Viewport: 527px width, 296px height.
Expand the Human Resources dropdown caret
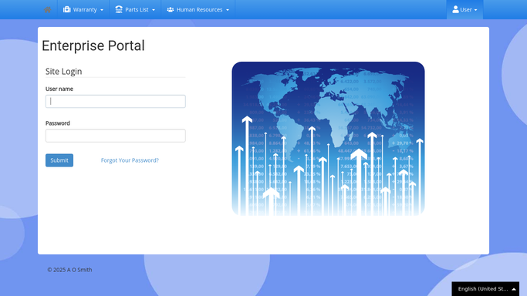[228, 10]
